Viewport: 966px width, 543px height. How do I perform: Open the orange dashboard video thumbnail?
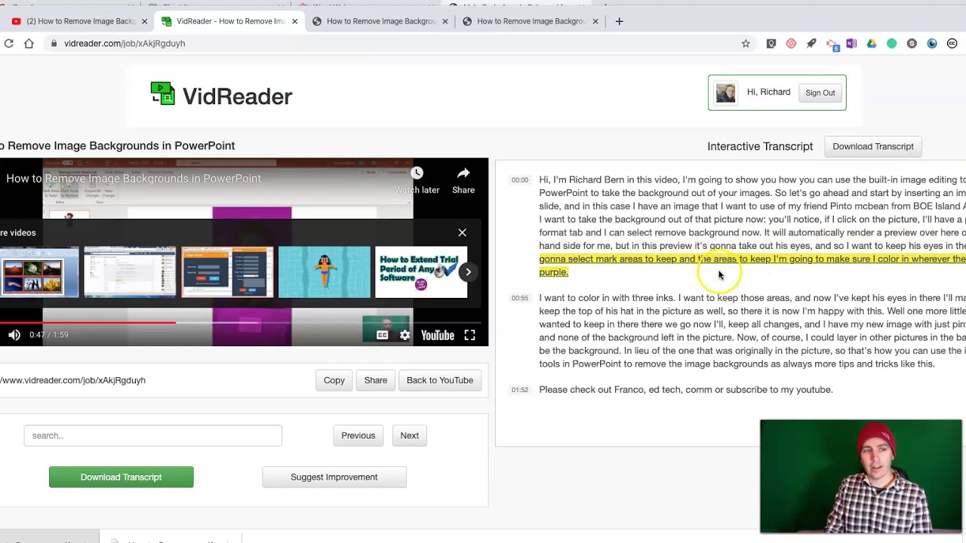coord(227,272)
